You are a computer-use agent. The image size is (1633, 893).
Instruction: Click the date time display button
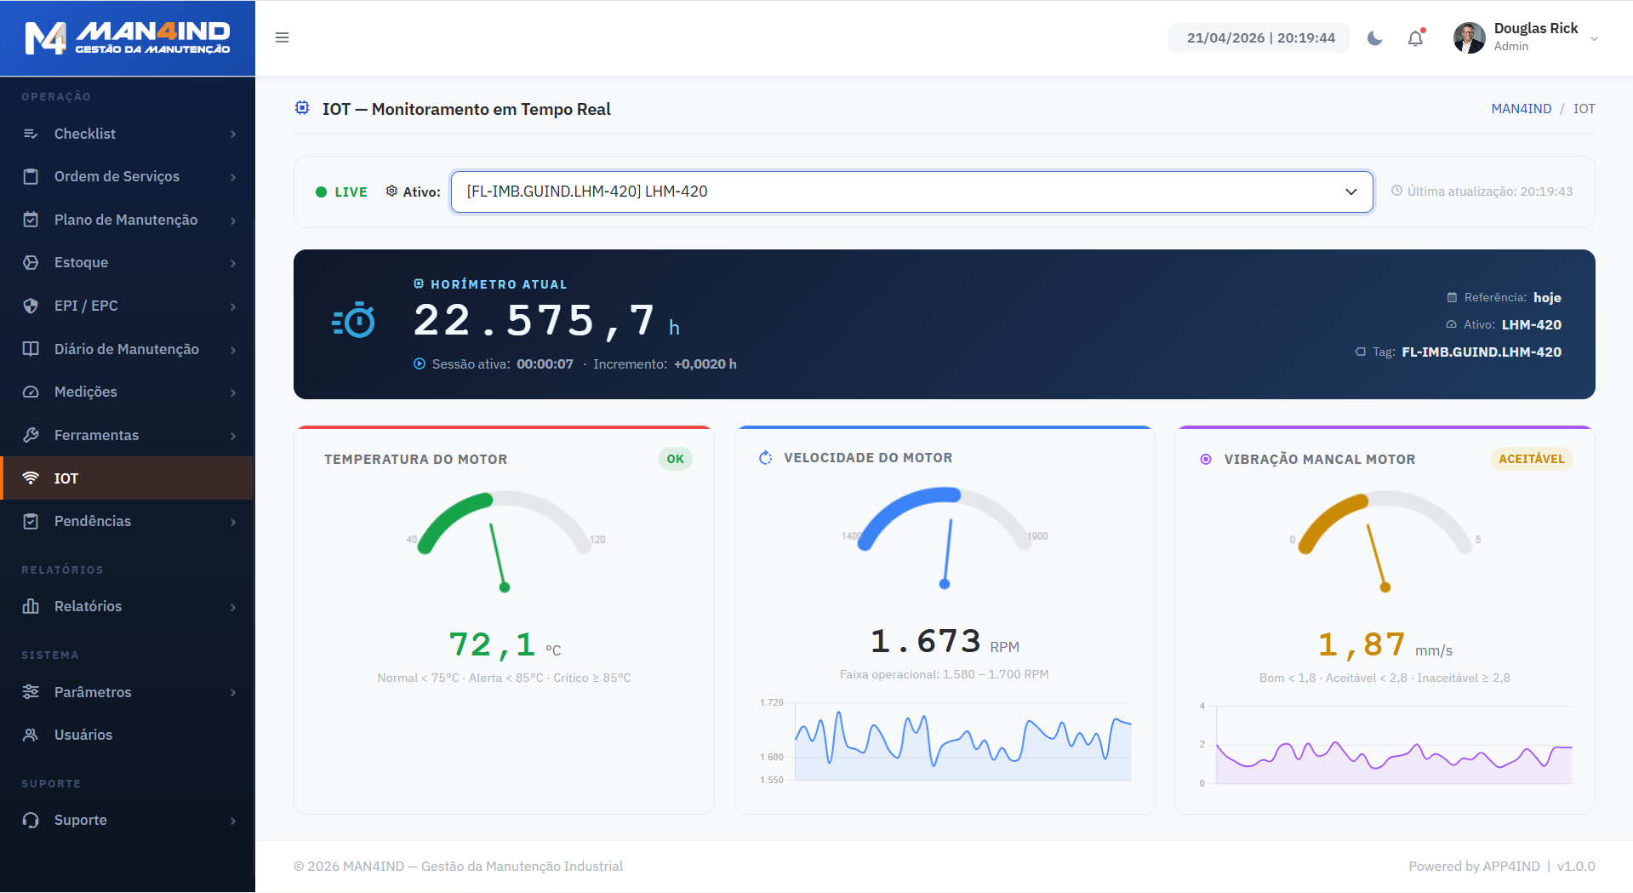(1258, 37)
